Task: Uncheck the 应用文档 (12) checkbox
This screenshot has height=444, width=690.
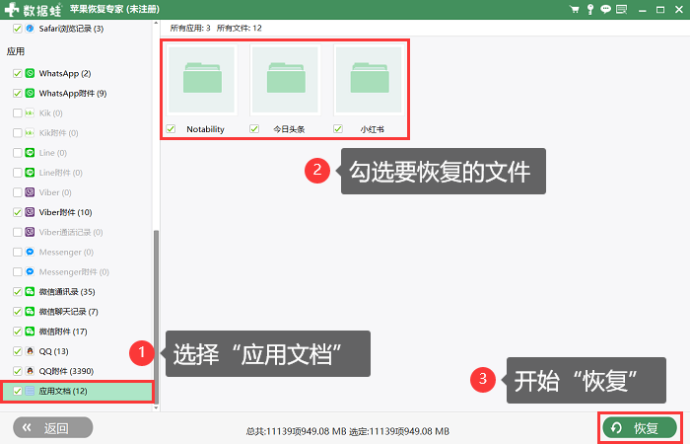Action: (17, 391)
